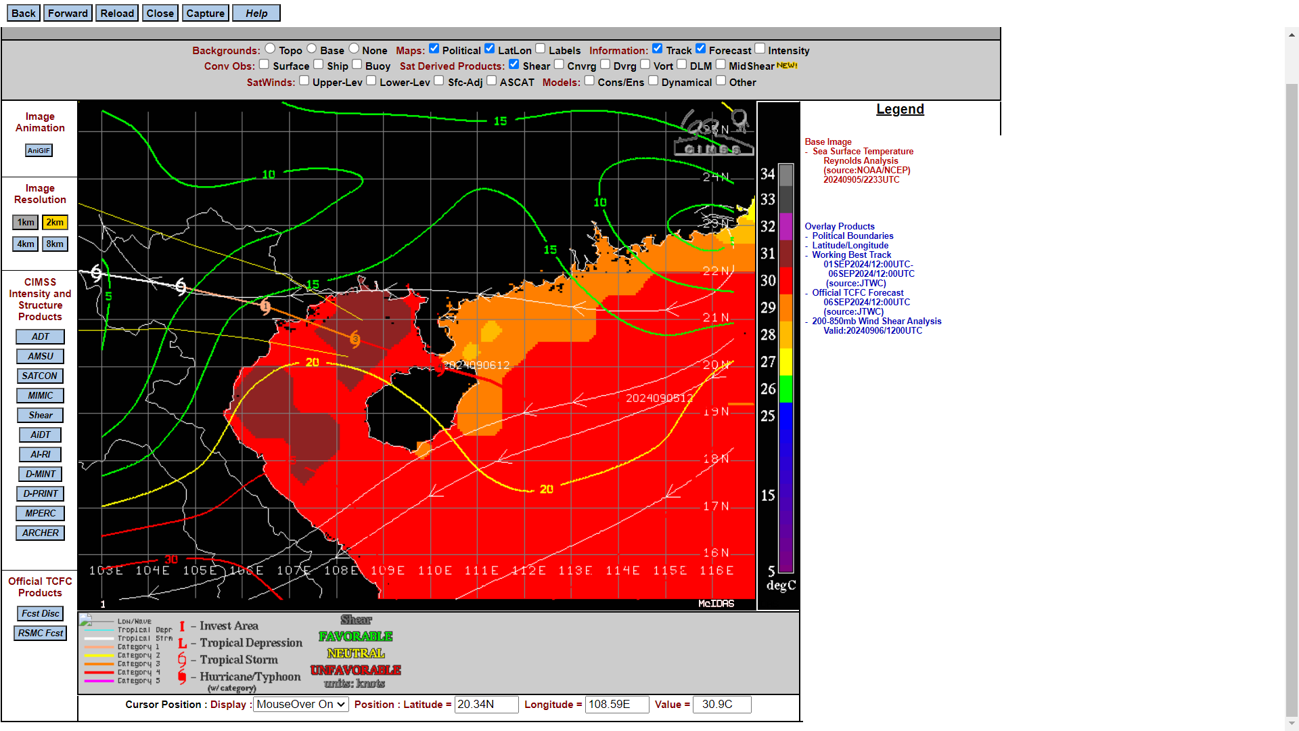Enable the Dvrg checkbox
This screenshot has height=731, width=1299.
pyautogui.click(x=606, y=64)
